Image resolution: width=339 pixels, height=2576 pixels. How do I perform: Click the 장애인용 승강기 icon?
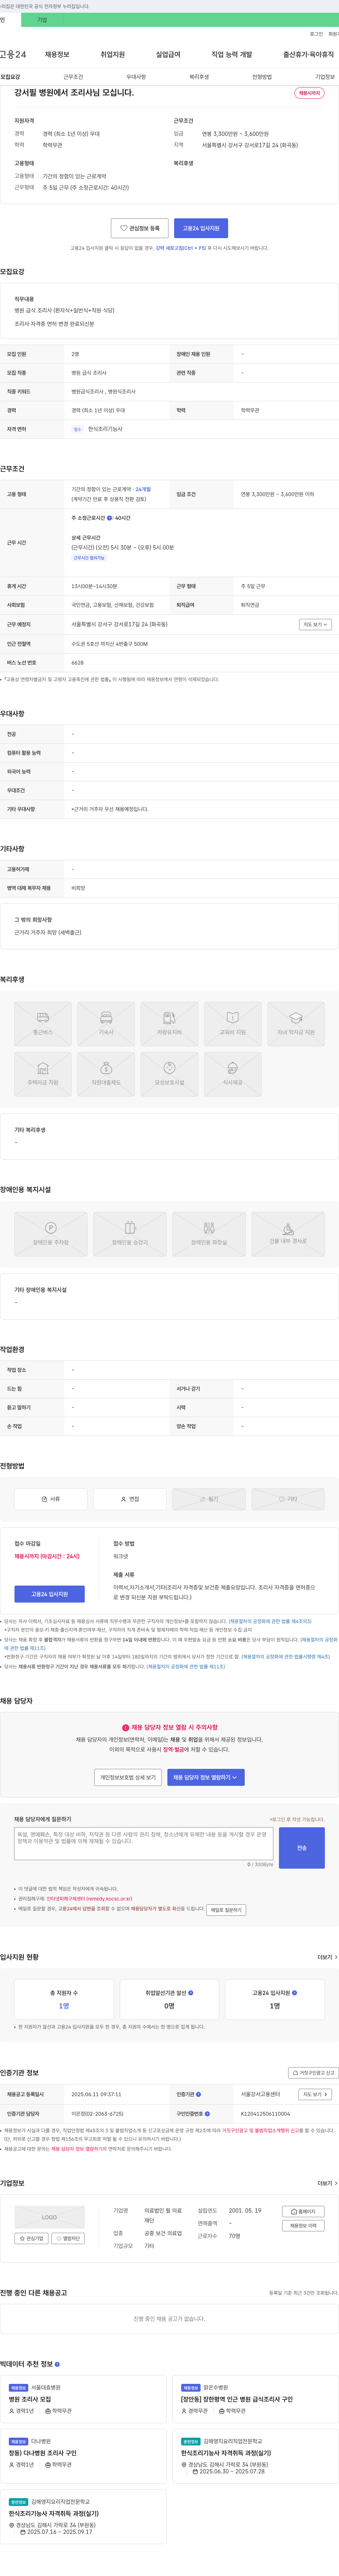(x=130, y=1233)
